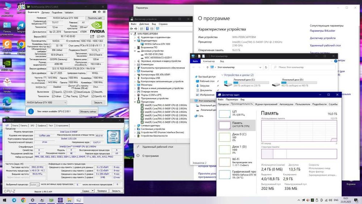Collapse the Видеоадаптеры tree node
The height and width of the screenshot is (204, 362).
point(135,41)
